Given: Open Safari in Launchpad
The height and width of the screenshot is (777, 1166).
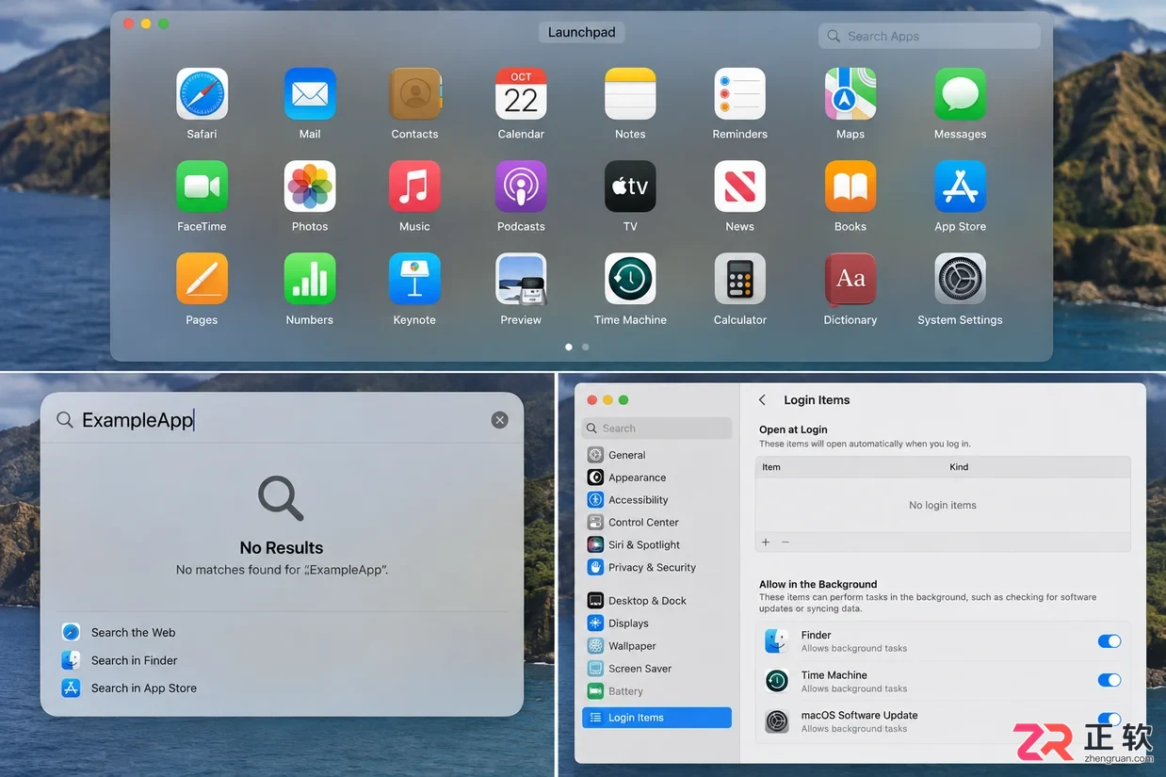Looking at the screenshot, I should coord(202,93).
